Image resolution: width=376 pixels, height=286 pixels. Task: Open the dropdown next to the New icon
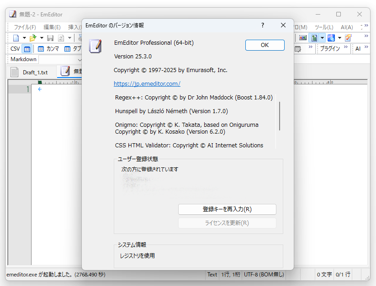click(24, 38)
